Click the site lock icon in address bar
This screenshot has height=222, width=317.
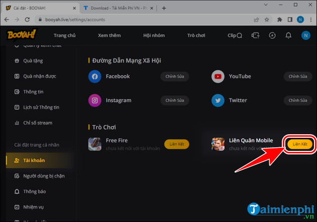pos(40,20)
